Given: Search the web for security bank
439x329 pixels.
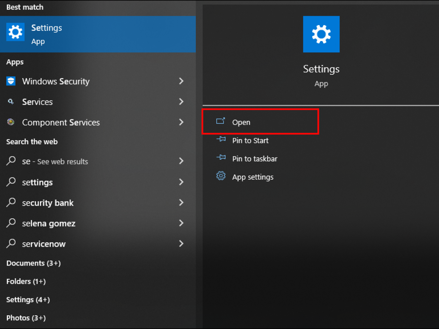Looking at the screenshot, I should (48, 203).
